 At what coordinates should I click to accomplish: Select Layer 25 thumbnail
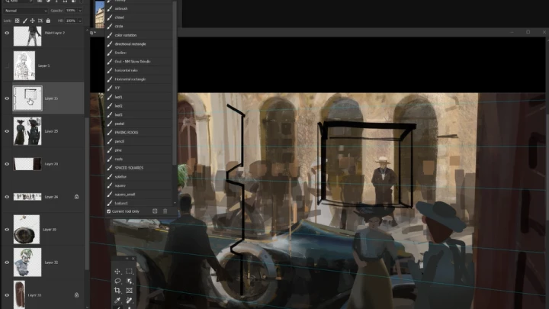click(27, 131)
